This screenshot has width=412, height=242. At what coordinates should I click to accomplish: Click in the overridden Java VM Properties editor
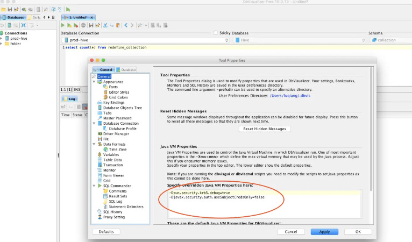[x=264, y=204]
